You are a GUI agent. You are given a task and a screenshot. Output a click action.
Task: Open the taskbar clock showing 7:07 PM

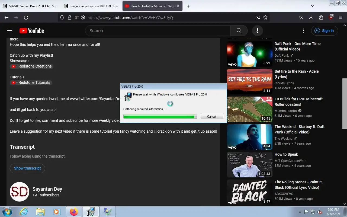point(333,212)
